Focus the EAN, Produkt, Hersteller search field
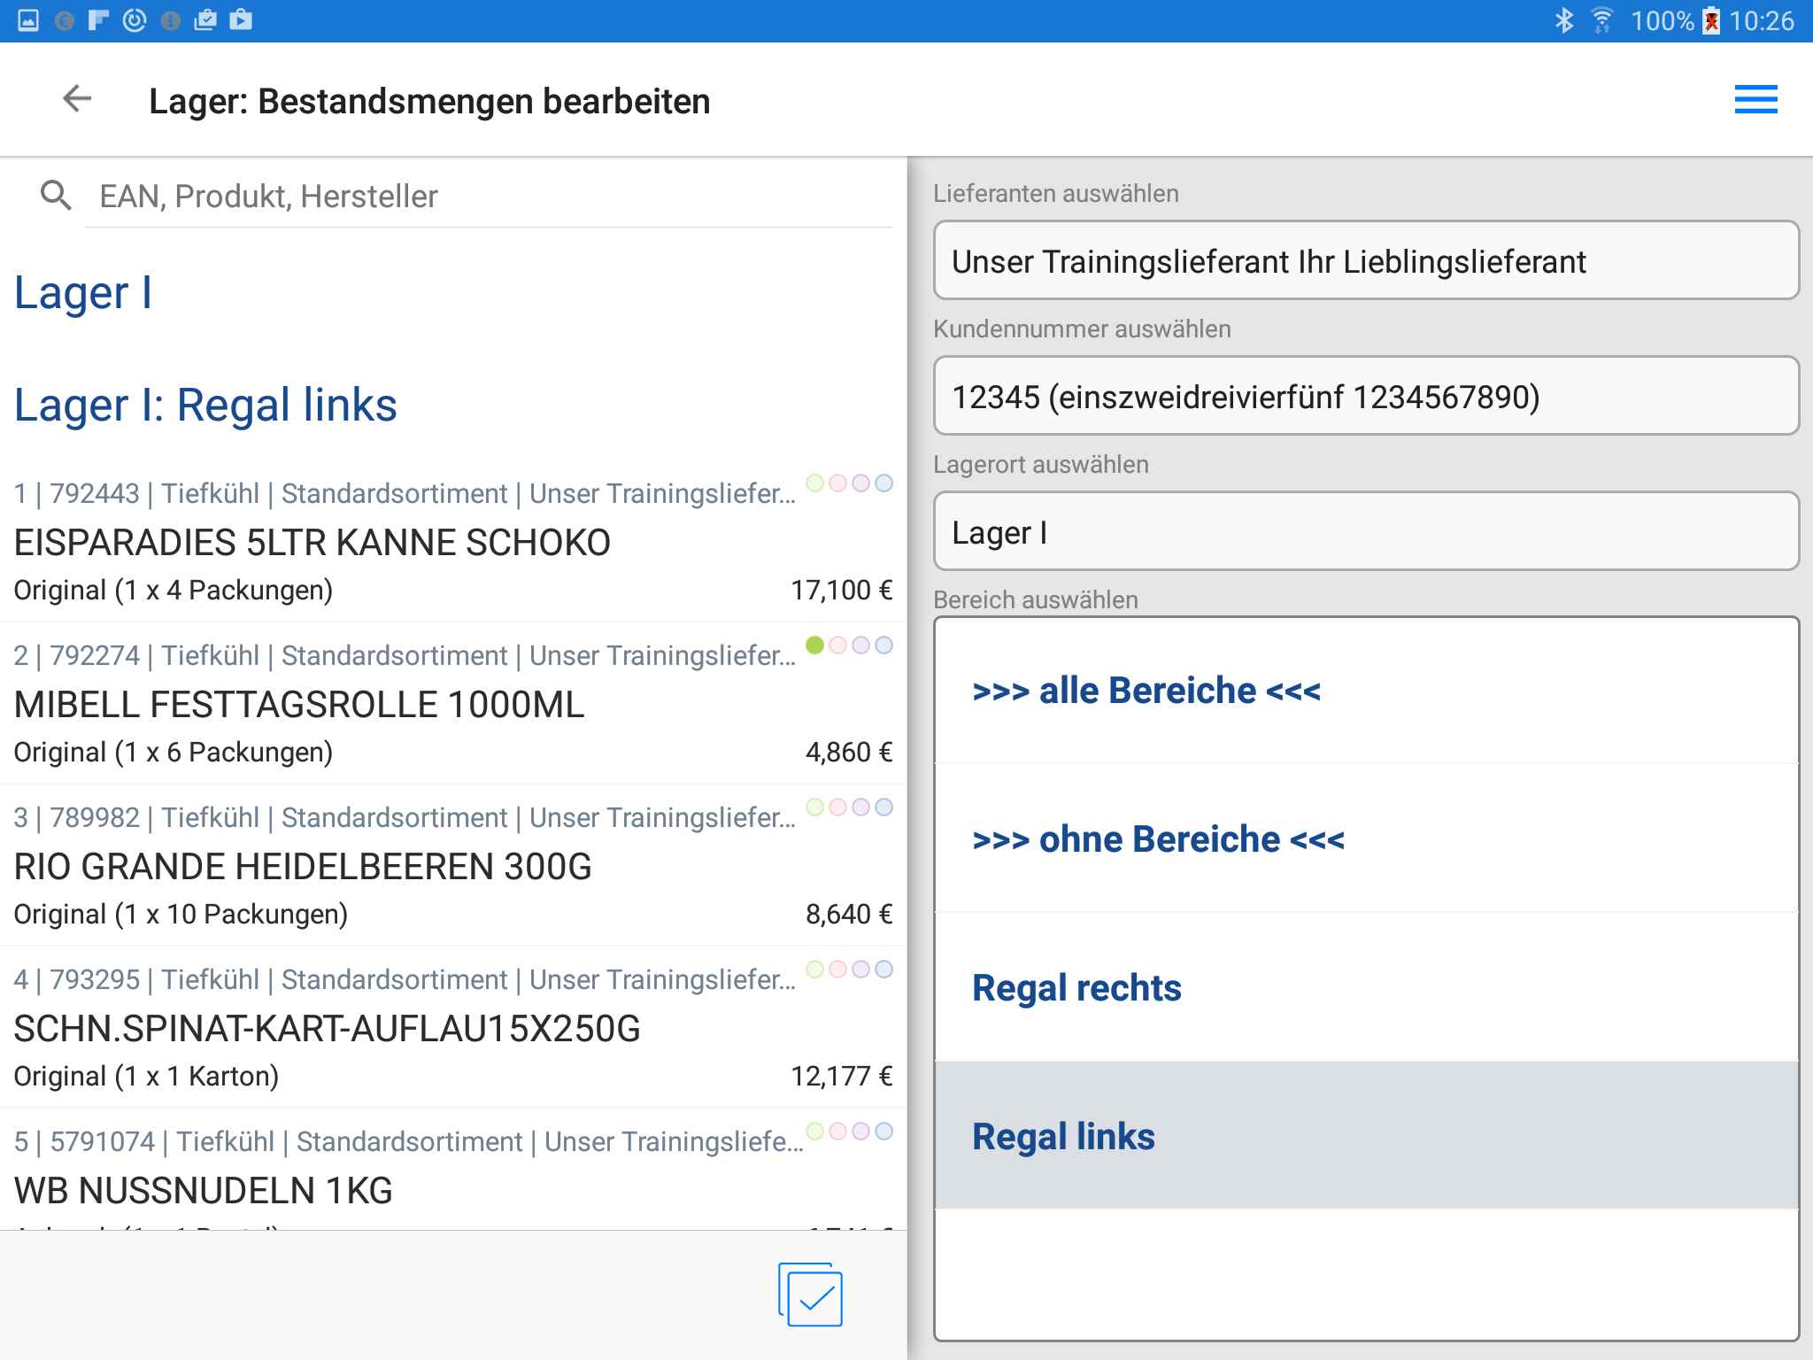The width and height of the screenshot is (1813, 1360). pos(487,197)
